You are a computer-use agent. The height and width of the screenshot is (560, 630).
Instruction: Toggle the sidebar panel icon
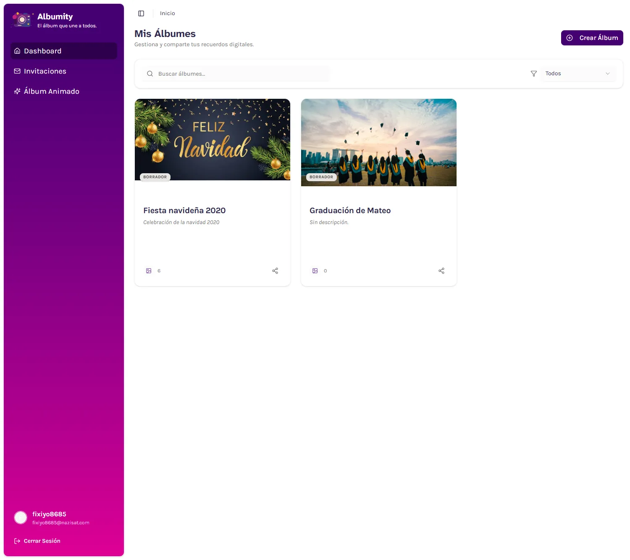coord(141,13)
